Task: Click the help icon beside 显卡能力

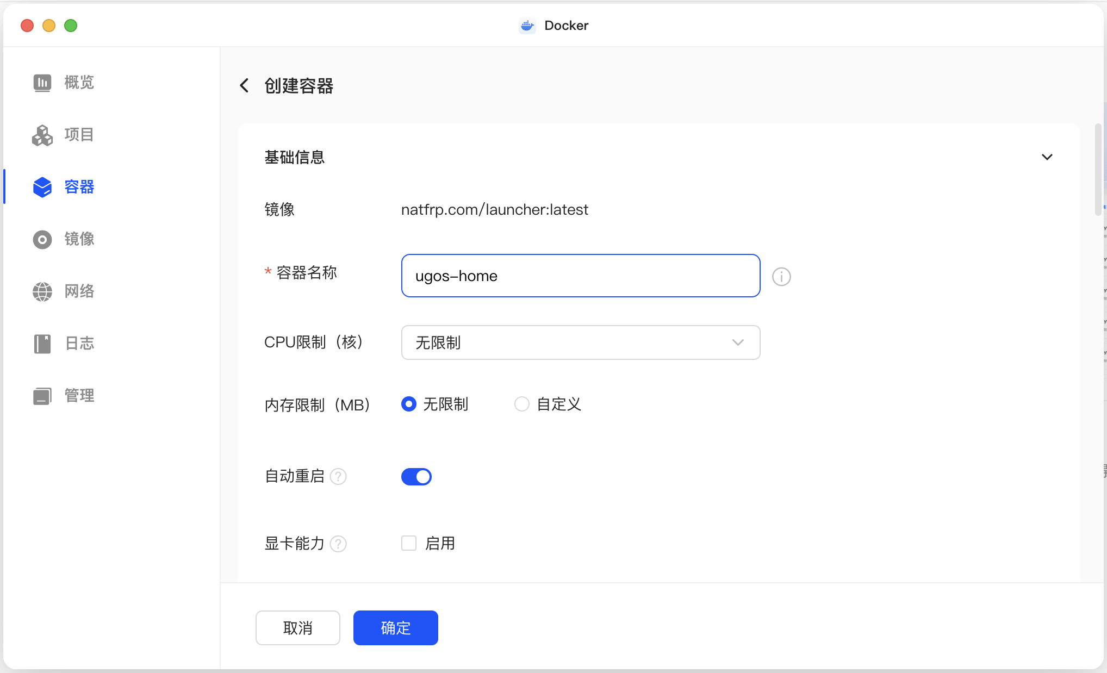Action: tap(338, 544)
